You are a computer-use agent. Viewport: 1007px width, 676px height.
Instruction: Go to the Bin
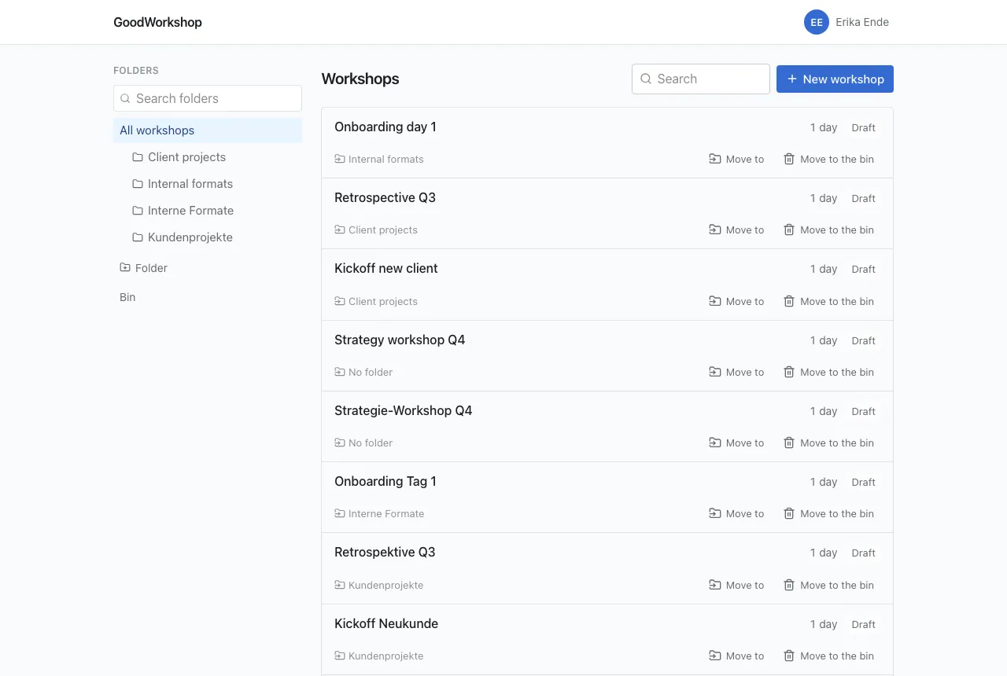click(127, 297)
